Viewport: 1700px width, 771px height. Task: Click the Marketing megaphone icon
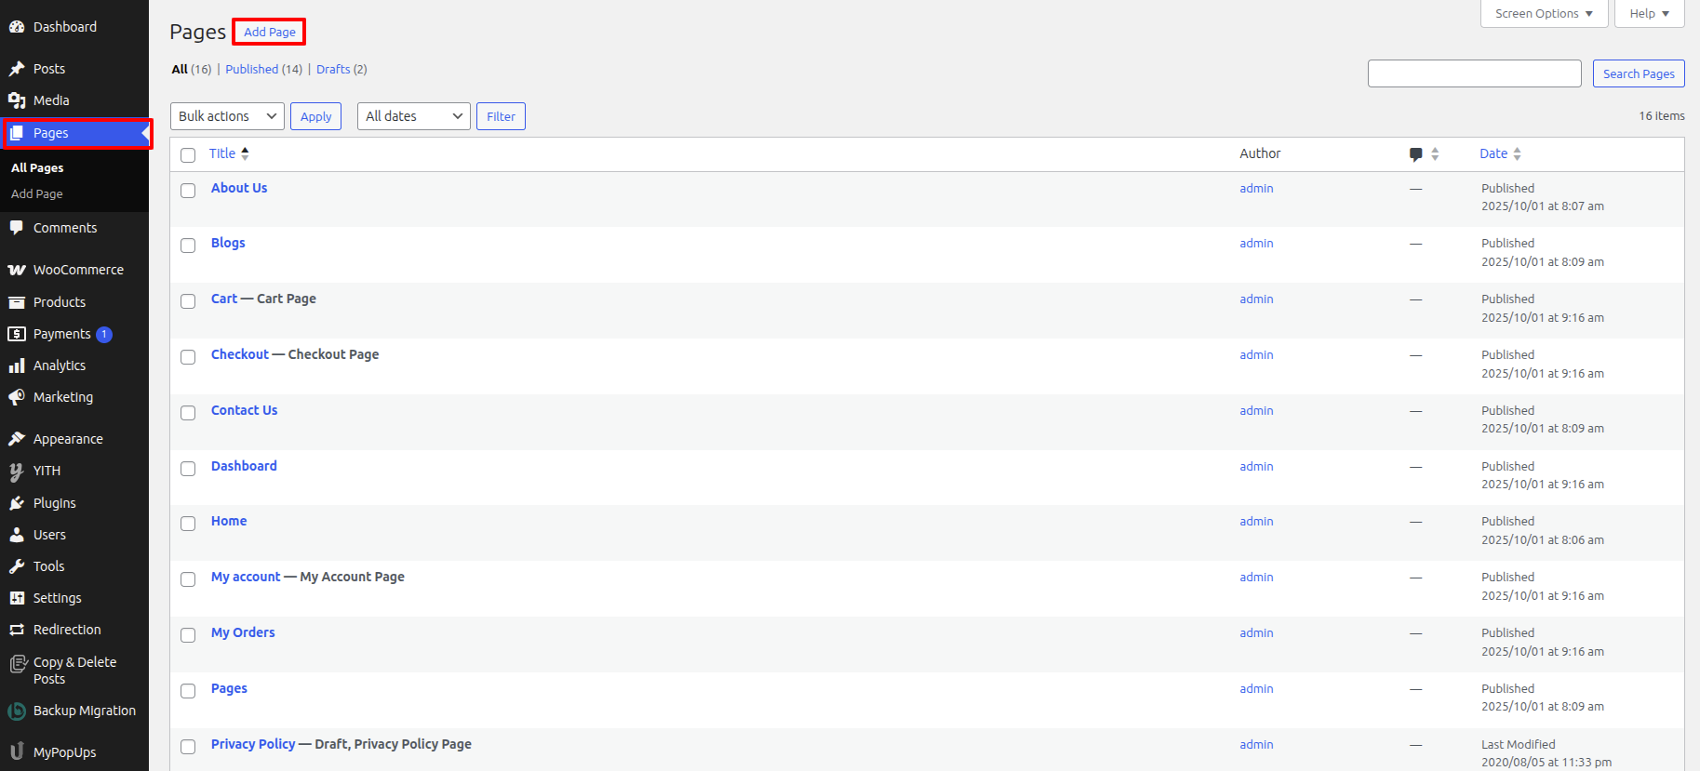[17, 397]
